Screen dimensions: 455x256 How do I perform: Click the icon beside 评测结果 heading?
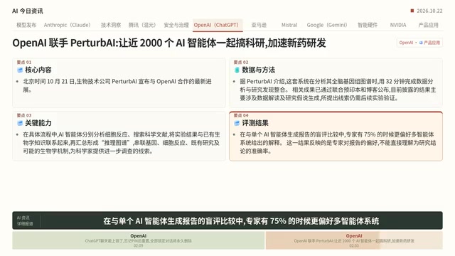tap(237, 123)
